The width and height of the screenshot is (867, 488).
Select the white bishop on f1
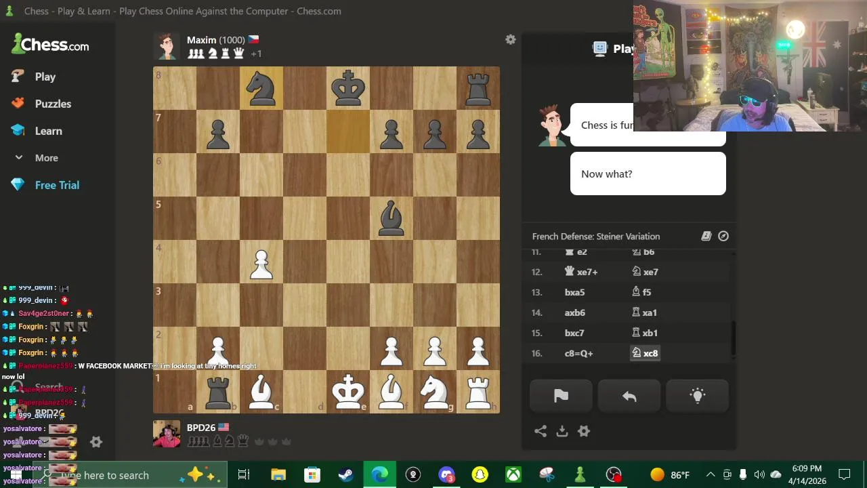pos(392,392)
